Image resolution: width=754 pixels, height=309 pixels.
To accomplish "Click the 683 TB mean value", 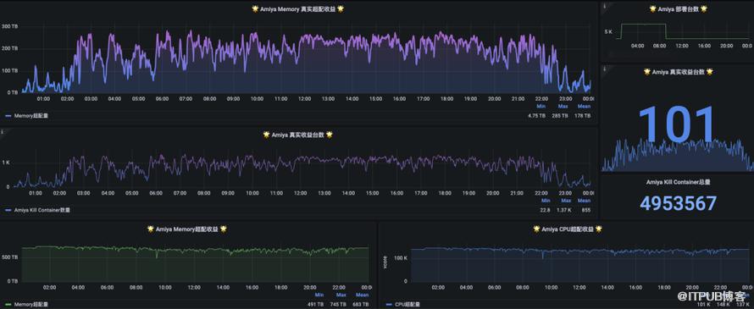I will 362,304.
